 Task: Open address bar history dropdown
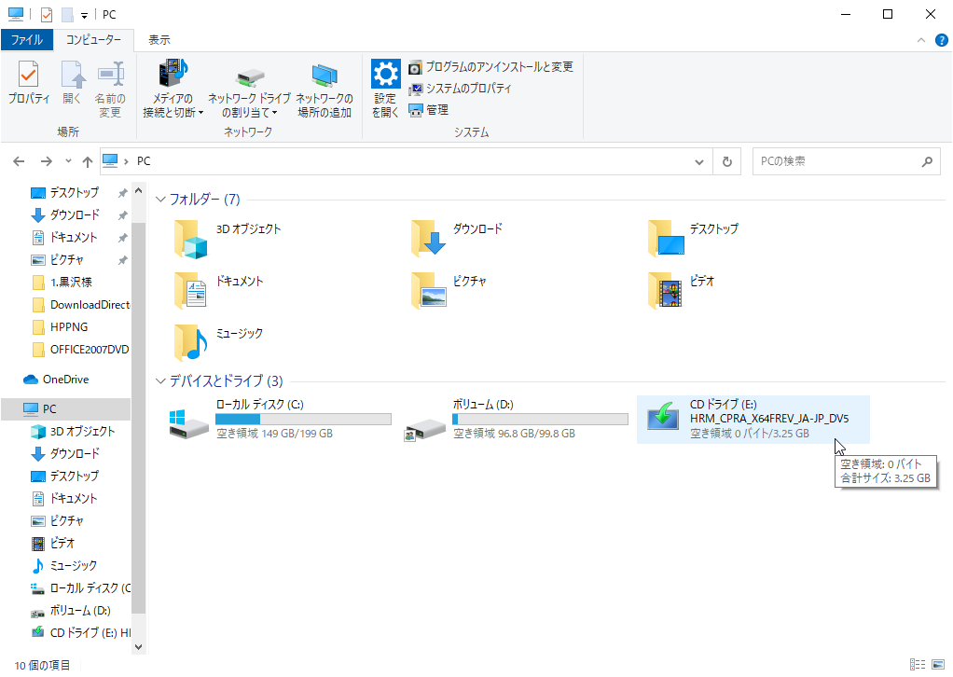pos(699,161)
